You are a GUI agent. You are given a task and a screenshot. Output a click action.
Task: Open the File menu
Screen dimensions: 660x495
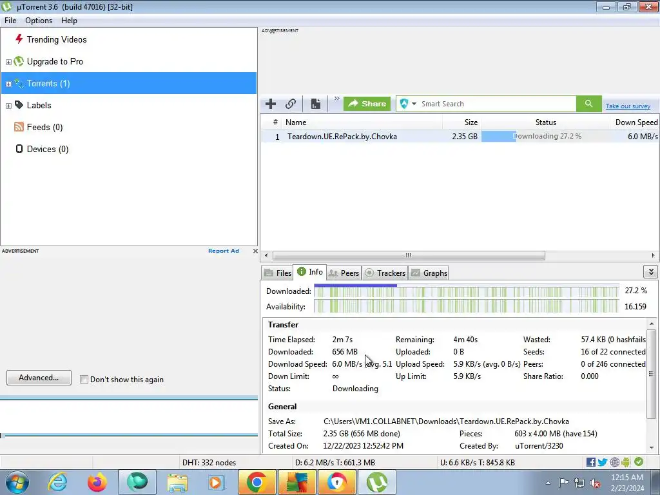coord(10,21)
